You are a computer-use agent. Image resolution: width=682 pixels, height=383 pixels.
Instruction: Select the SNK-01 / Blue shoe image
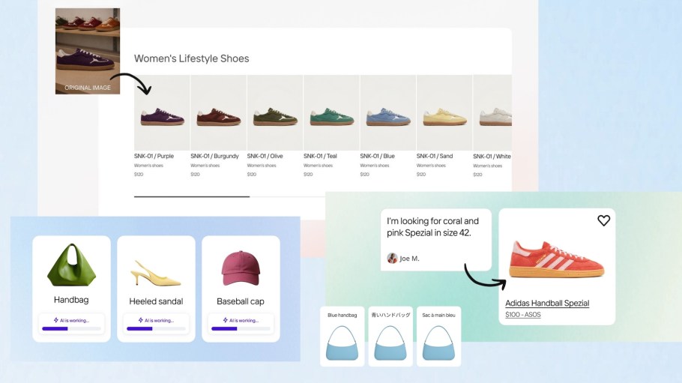[388, 112]
